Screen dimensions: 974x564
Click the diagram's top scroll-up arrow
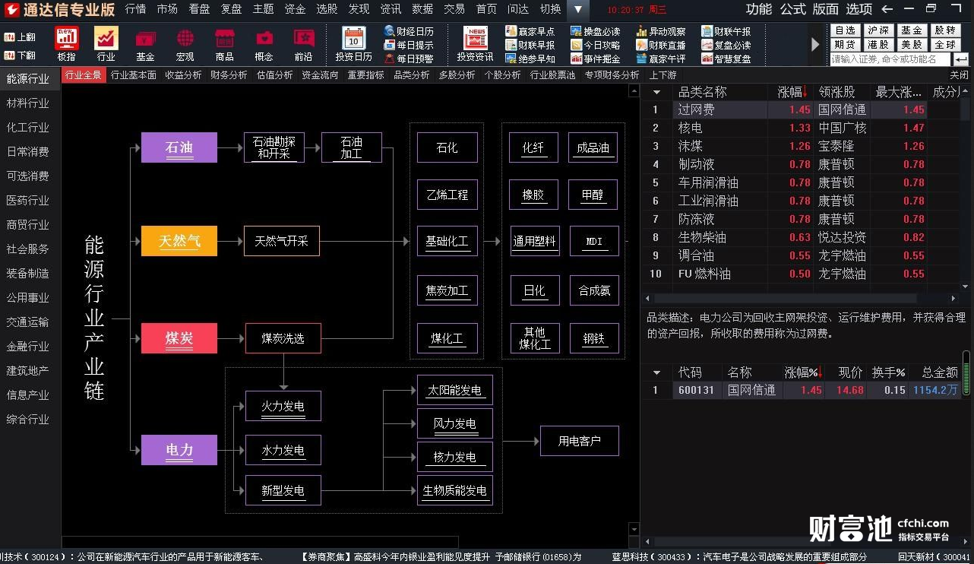click(x=634, y=91)
